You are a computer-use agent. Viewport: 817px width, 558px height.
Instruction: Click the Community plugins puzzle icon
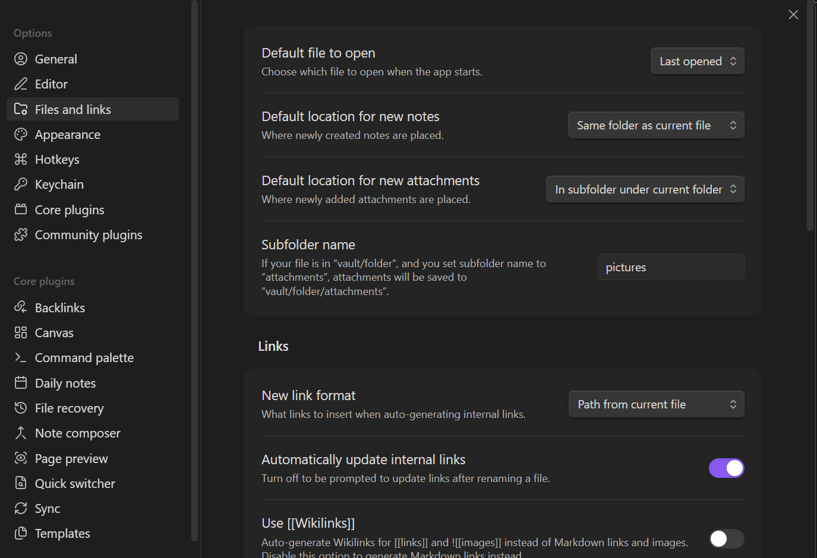click(21, 234)
